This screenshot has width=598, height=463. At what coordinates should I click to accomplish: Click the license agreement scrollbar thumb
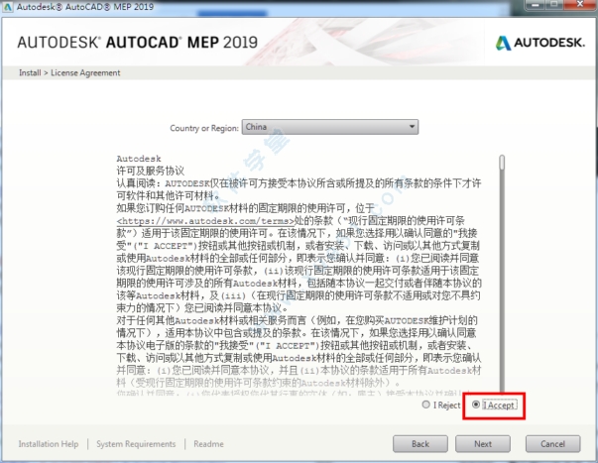pyautogui.click(x=502, y=162)
